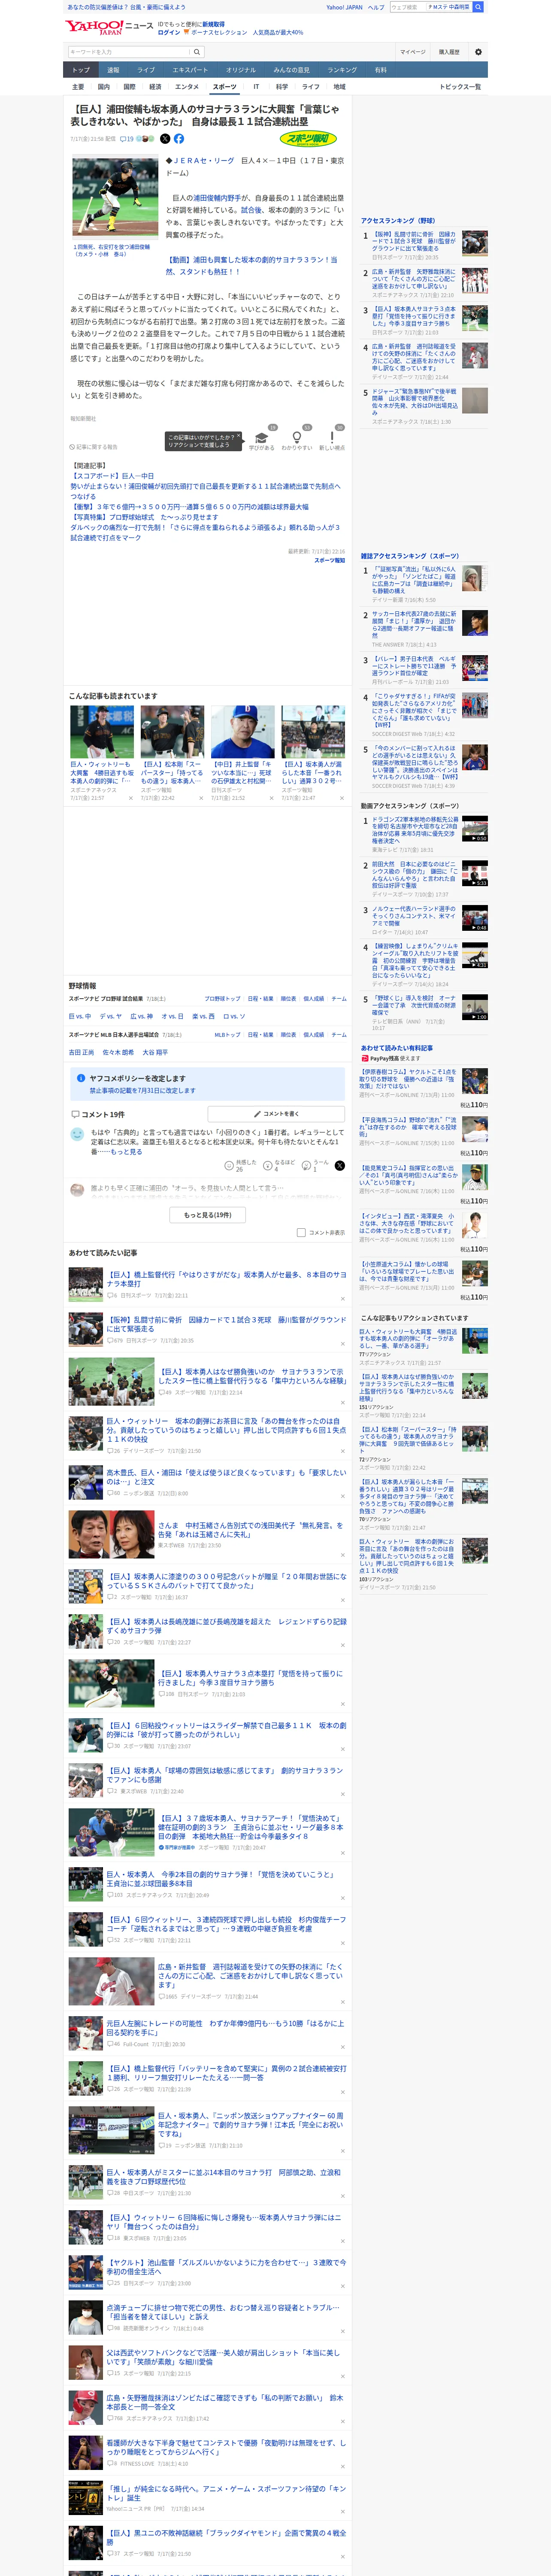Click the MLBトップ link
This screenshot has width=551, height=2576.
[x=227, y=1035]
